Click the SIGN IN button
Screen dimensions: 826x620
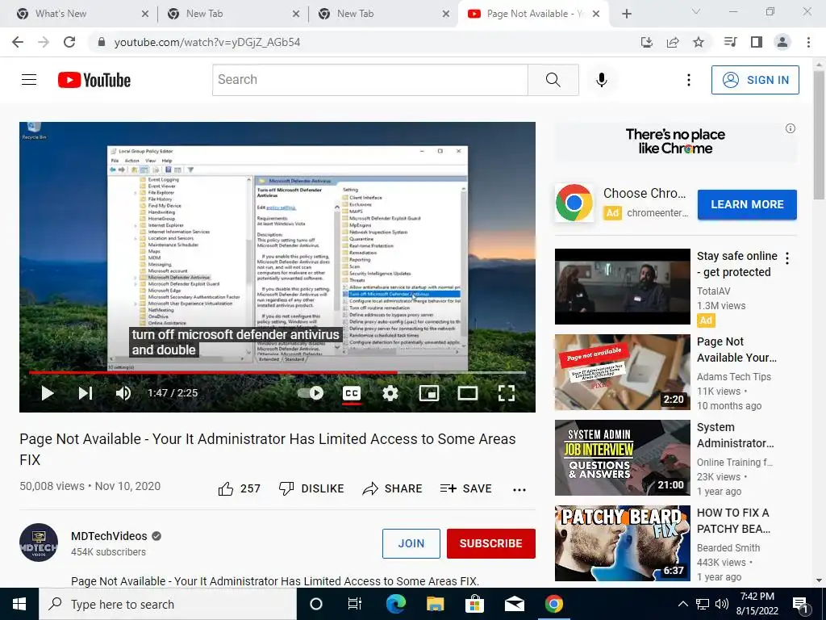(755, 80)
